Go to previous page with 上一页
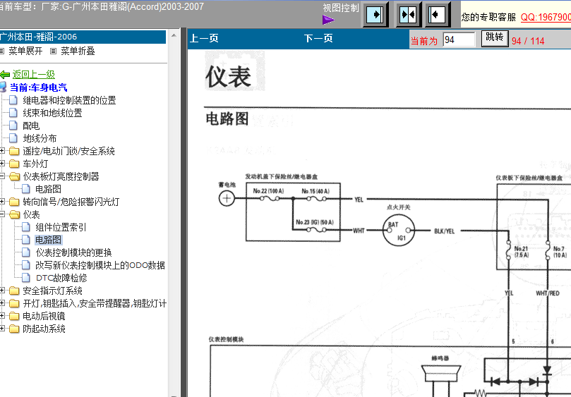This screenshot has height=397, width=571. [x=204, y=38]
